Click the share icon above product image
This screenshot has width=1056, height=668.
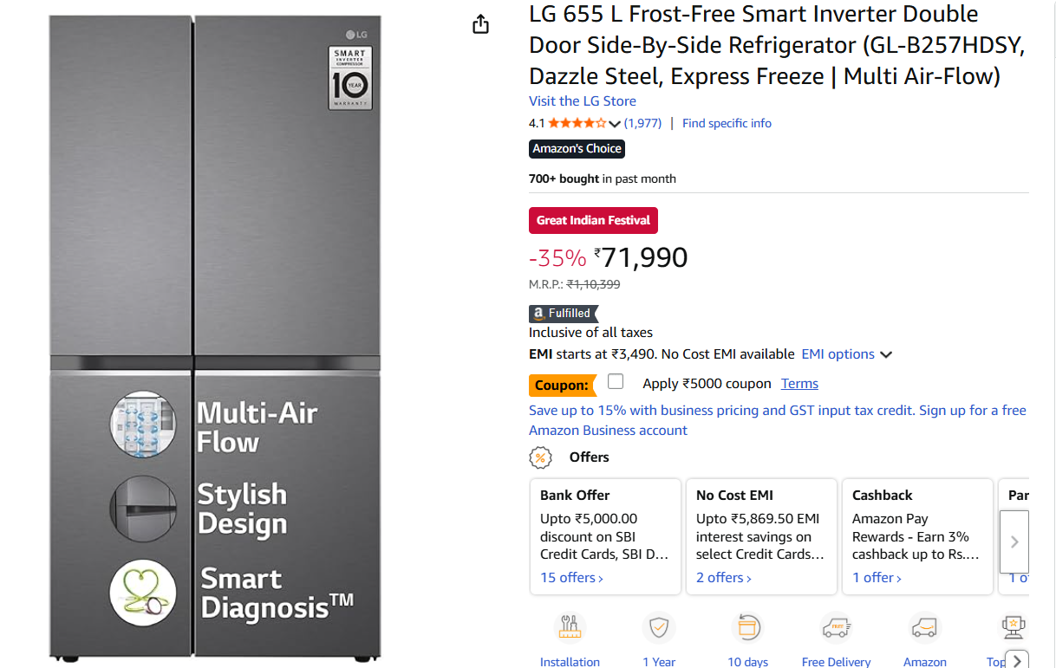pyautogui.click(x=481, y=24)
